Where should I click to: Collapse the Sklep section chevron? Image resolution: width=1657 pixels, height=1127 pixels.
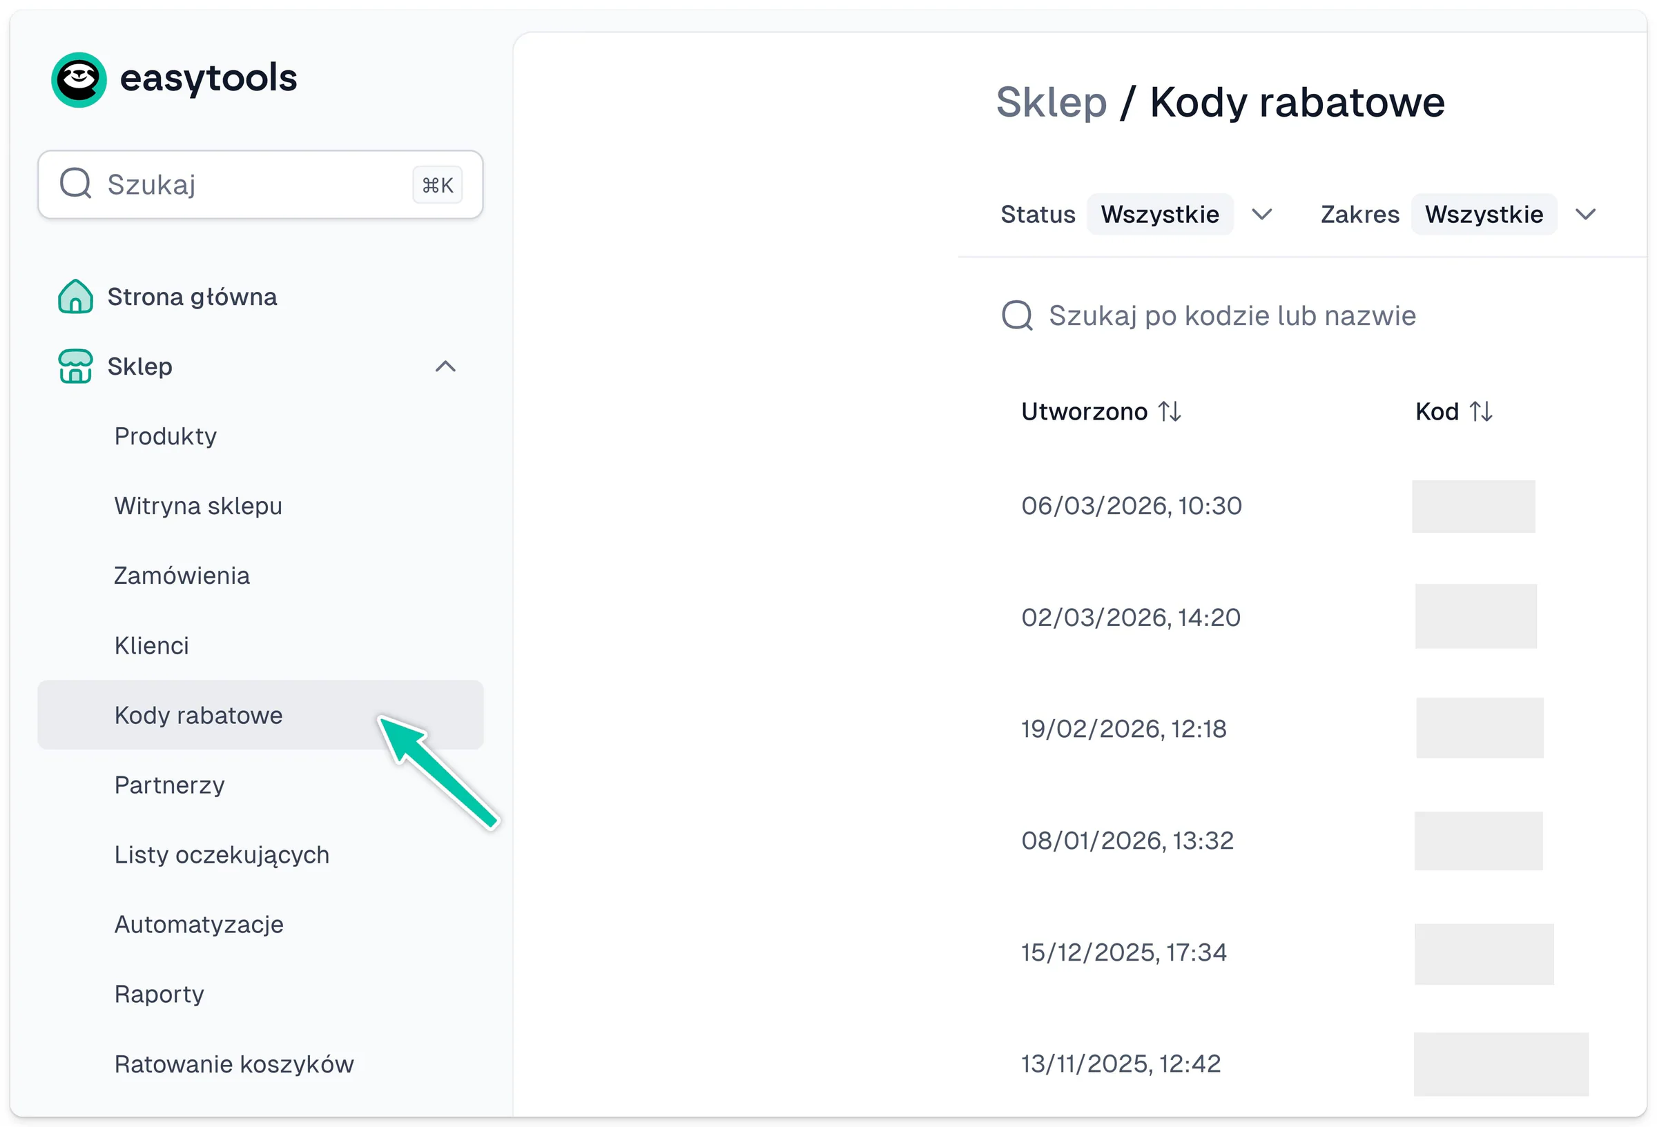pos(445,366)
